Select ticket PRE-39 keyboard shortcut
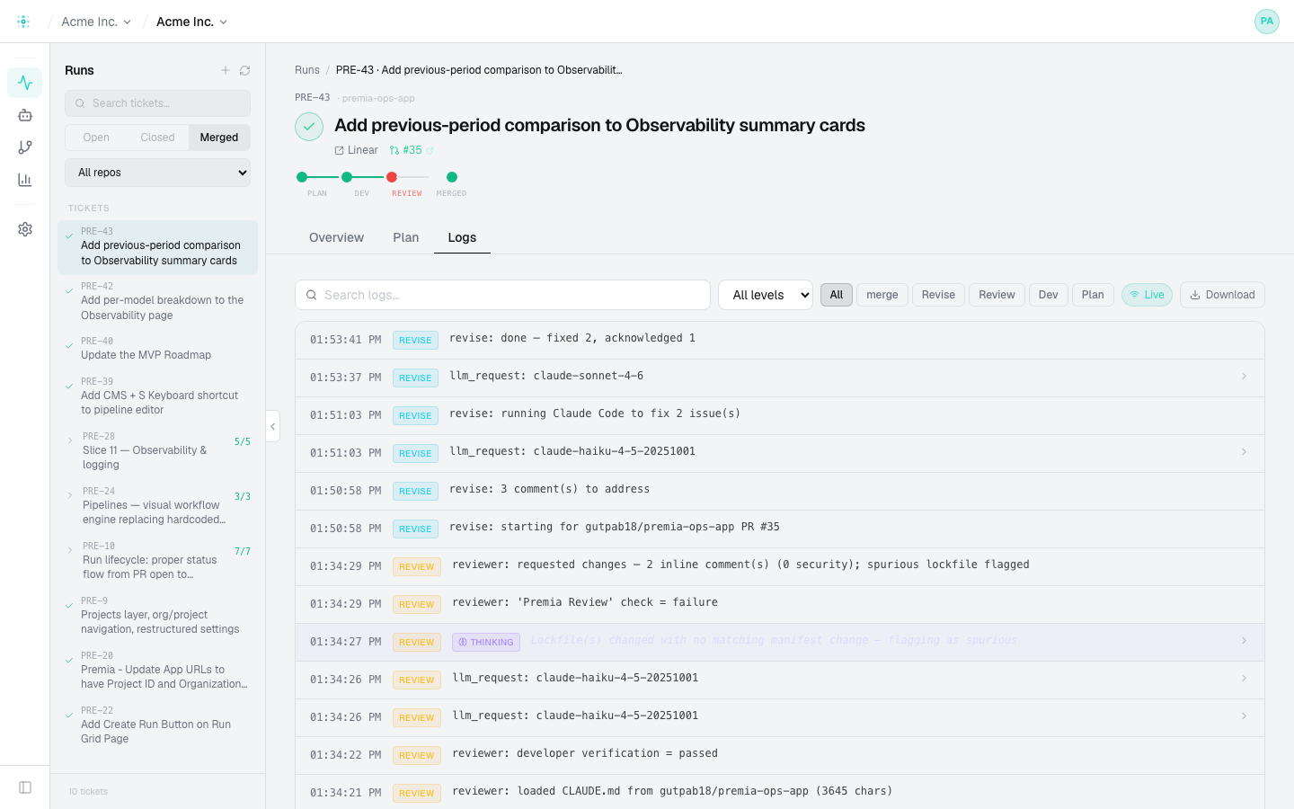The height and width of the screenshot is (809, 1294). pos(157,396)
